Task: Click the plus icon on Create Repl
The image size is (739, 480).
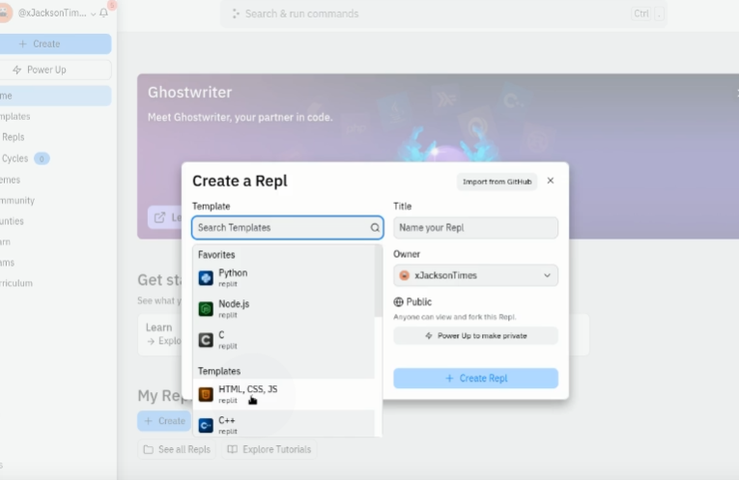Action: pyautogui.click(x=449, y=379)
